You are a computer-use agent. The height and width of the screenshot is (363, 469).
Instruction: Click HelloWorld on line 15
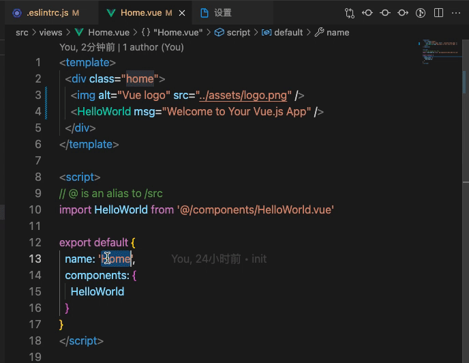pos(97,292)
